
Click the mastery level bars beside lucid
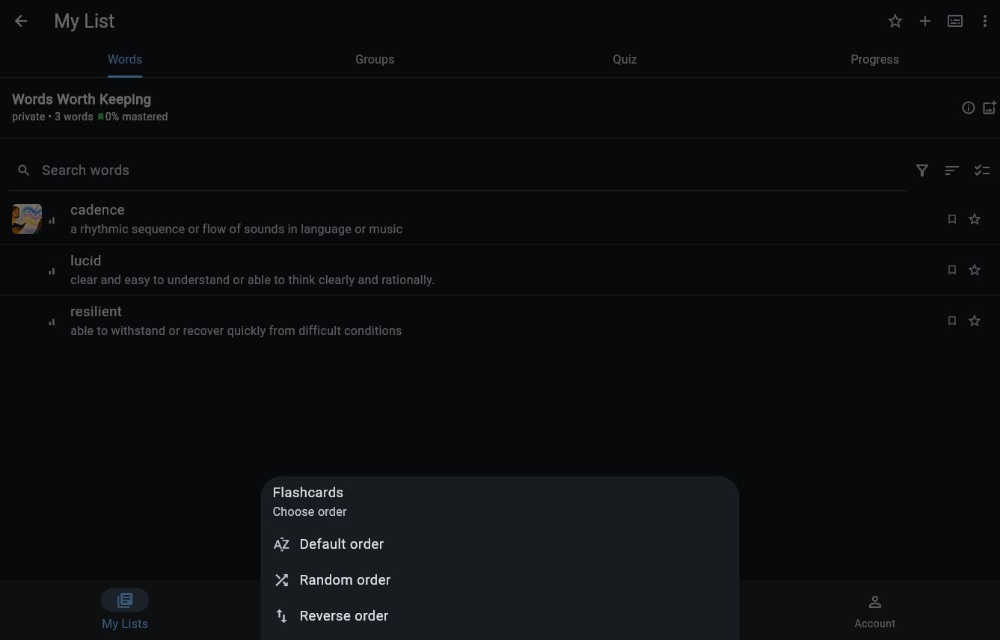[52, 271]
